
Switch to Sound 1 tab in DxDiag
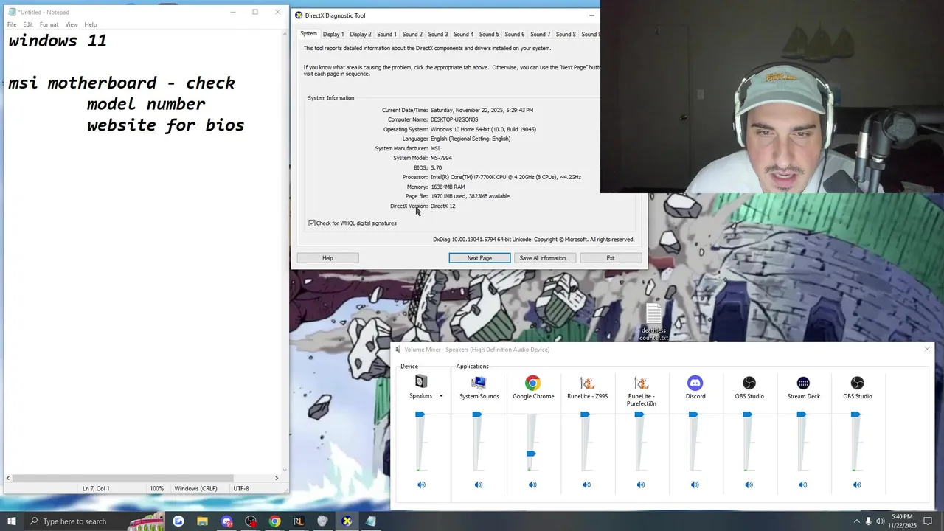[386, 34]
